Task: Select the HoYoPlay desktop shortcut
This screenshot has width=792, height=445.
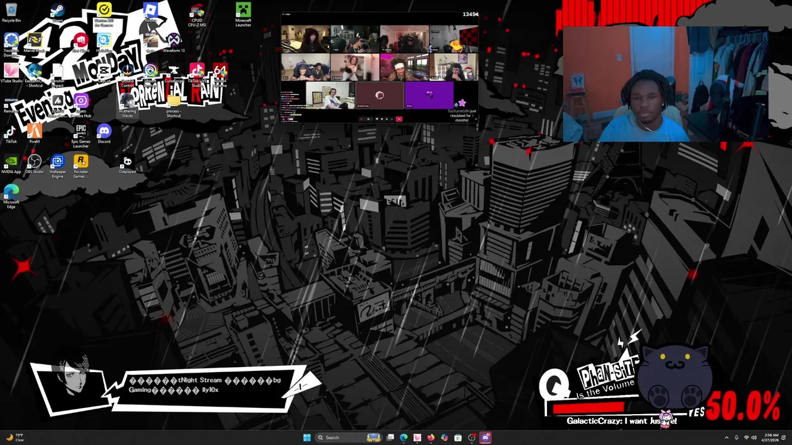Action: pos(103,43)
